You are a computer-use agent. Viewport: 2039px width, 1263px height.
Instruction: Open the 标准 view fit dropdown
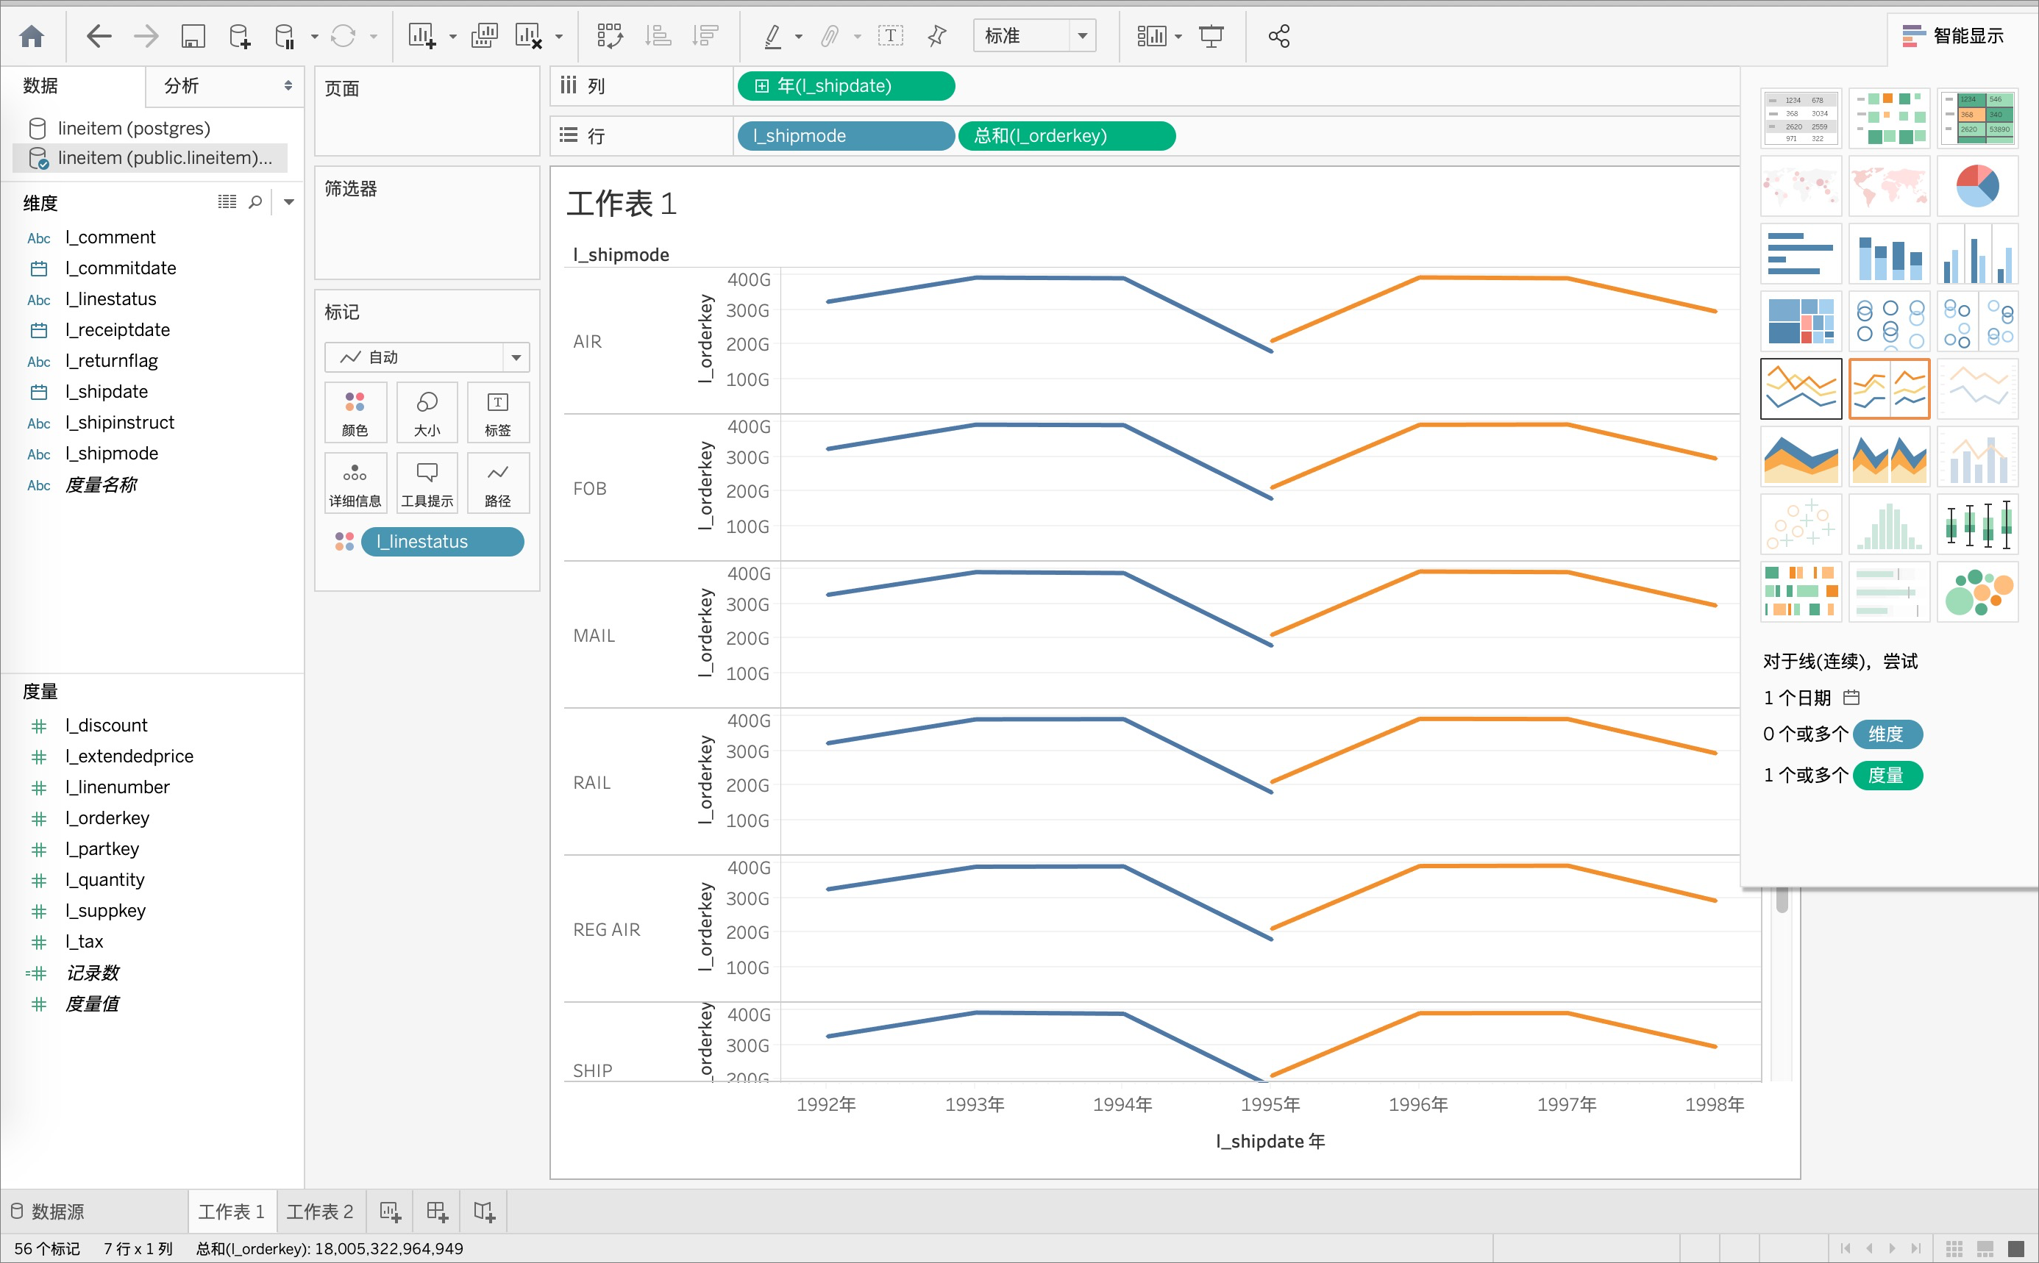coord(1083,35)
